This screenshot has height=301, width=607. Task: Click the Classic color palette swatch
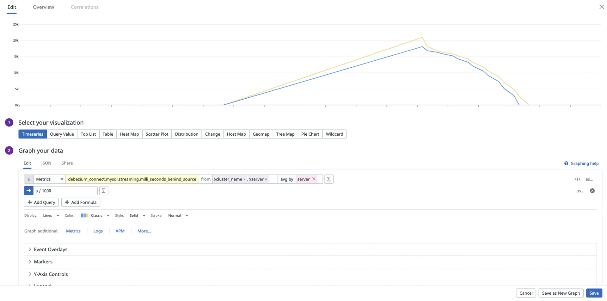click(84, 216)
